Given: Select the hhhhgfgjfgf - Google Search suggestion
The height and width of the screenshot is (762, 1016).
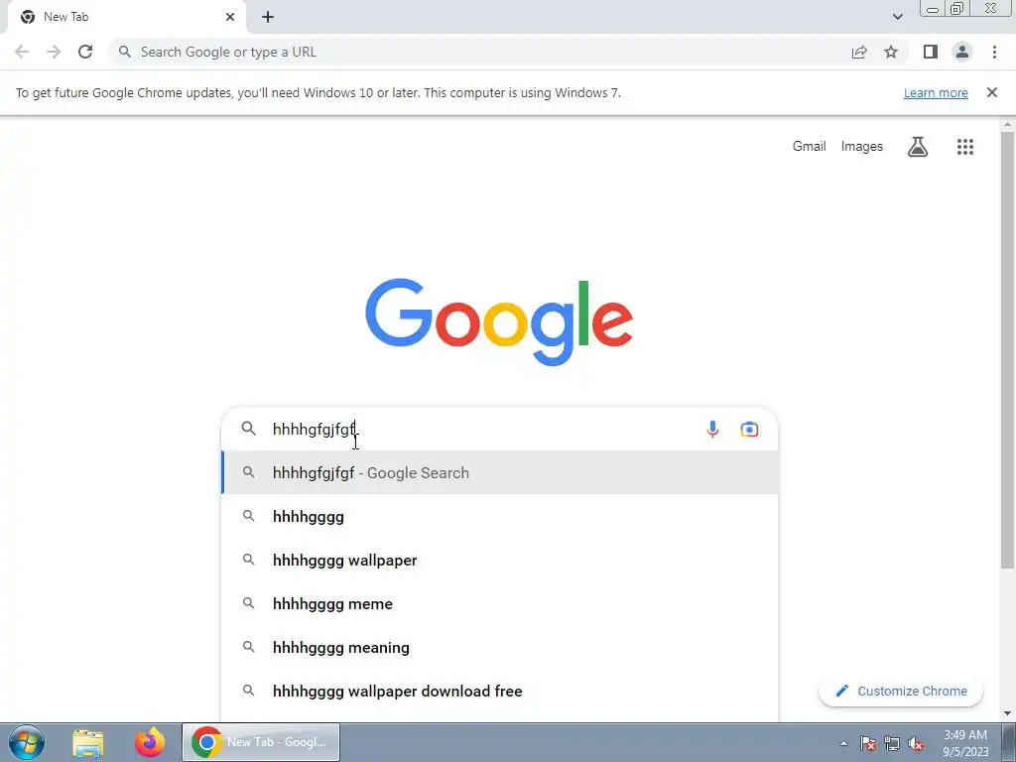Looking at the screenshot, I should 500,472.
